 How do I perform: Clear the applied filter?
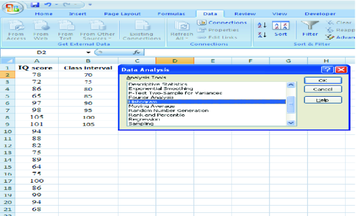(x=339, y=22)
